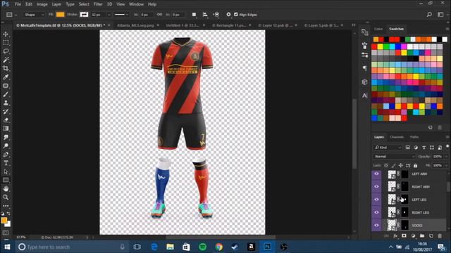Open the Fill color swatch in options bar
The image size is (451, 253).
pyautogui.click(x=61, y=14)
